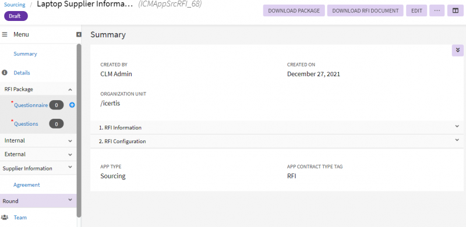Image resolution: width=466 pixels, height=227 pixels.
Task: Open the Agreement menu item
Action: tap(26, 185)
